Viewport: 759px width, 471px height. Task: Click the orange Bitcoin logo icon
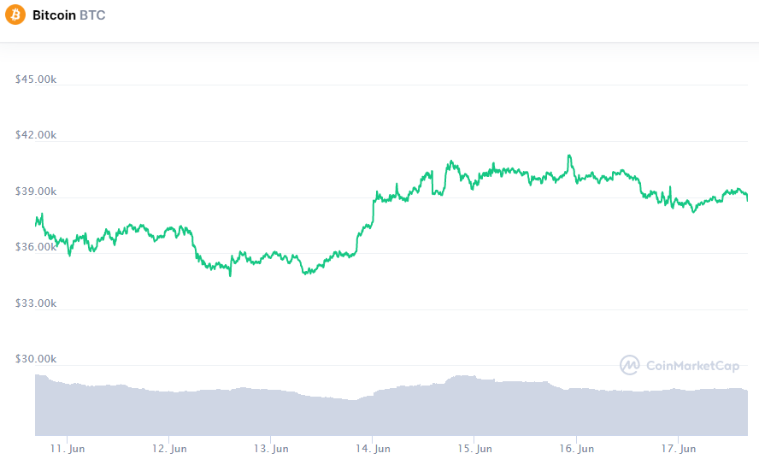(x=15, y=15)
